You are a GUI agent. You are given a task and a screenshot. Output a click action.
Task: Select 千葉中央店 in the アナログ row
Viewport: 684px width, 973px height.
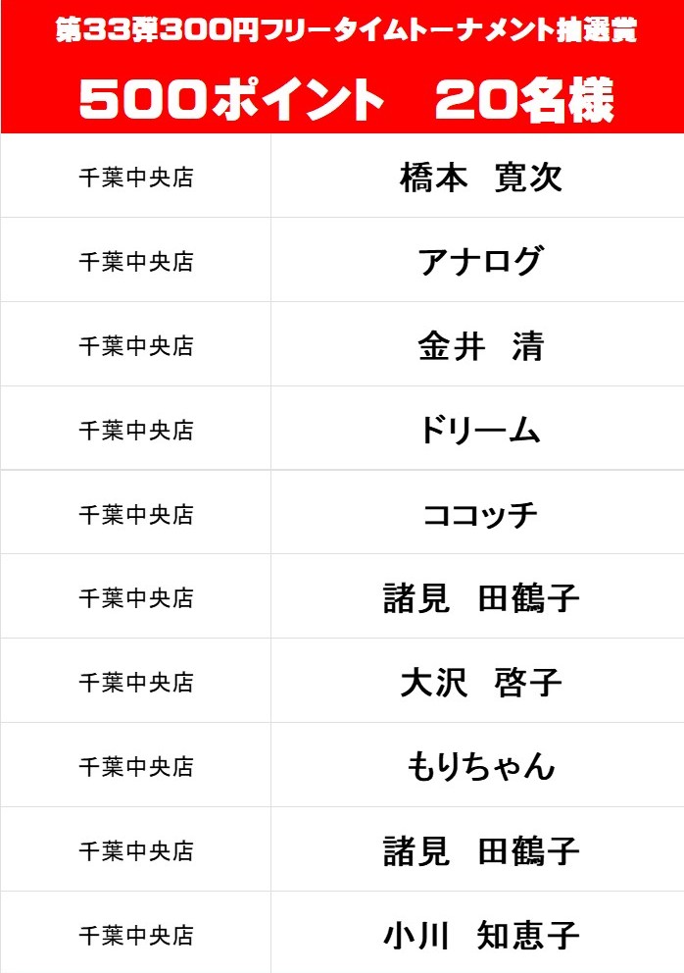136,262
